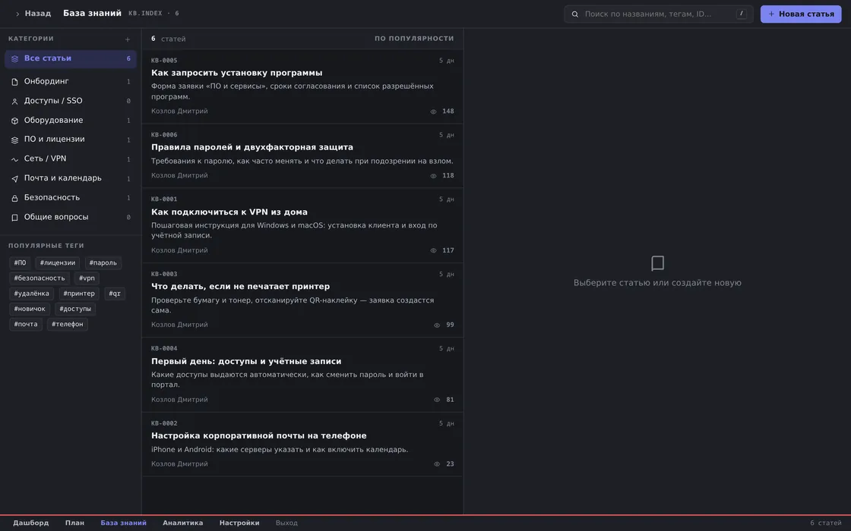Image resolution: width=851 pixels, height=531 pixels.
Task: Open the План tab
Action: tap(75, 523)
